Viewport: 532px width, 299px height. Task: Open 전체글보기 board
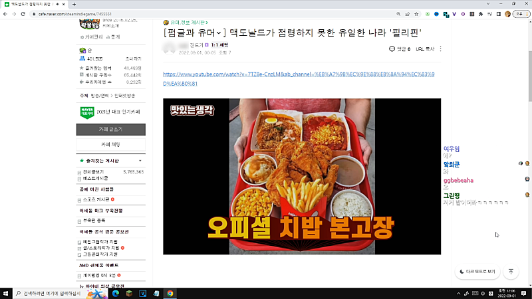tap(93, 172)
